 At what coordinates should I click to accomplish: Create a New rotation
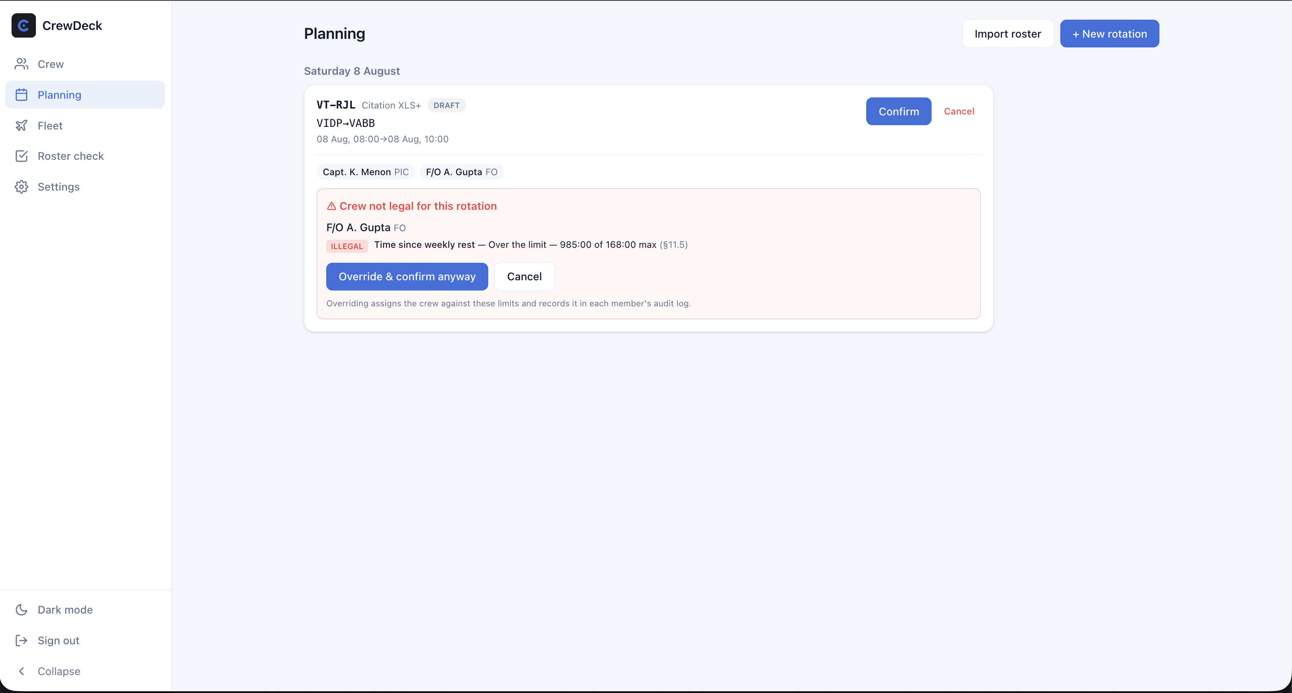(x=1109, y=34)
